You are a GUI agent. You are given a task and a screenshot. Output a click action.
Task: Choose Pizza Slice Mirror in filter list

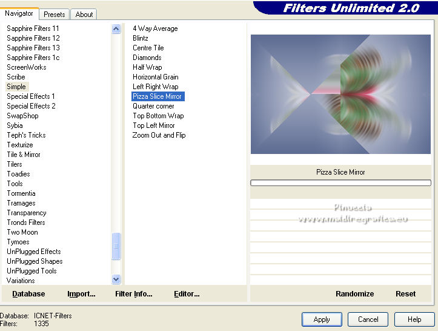(x=158, y=96)
